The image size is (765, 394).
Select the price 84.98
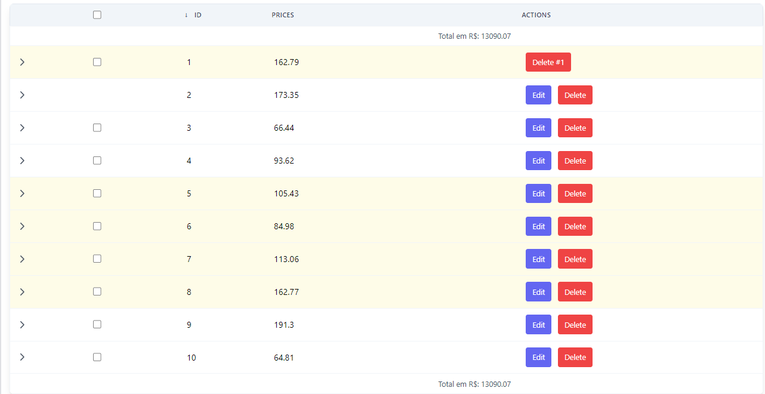coord(284,226)
